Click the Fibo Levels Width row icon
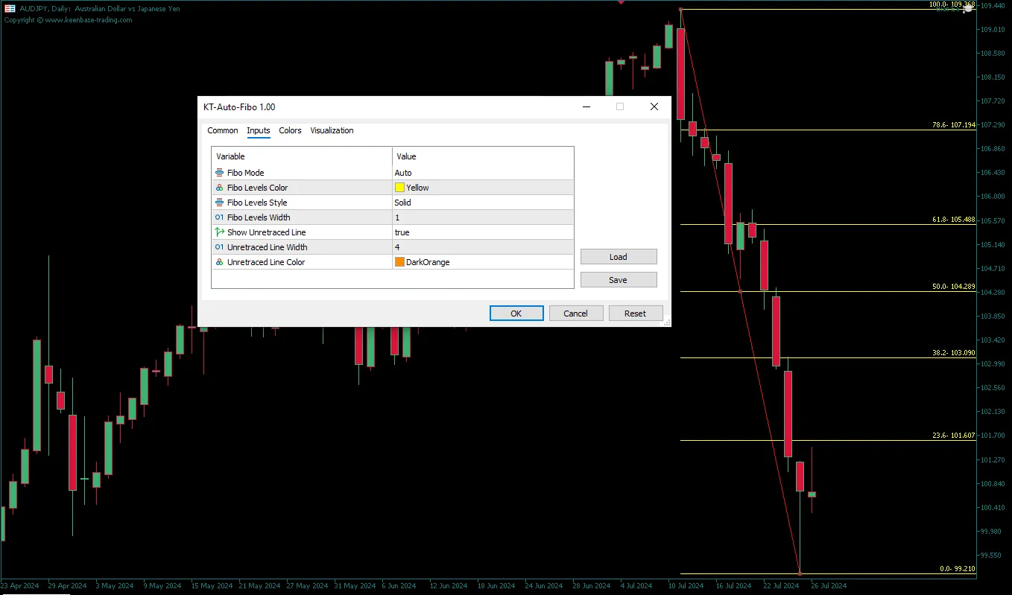 click(x=219, y=217)
